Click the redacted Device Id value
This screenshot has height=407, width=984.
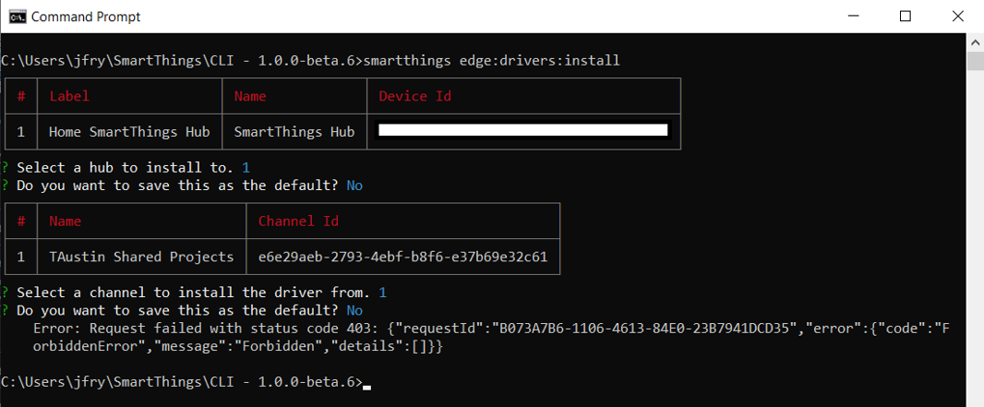click(523, 130)
